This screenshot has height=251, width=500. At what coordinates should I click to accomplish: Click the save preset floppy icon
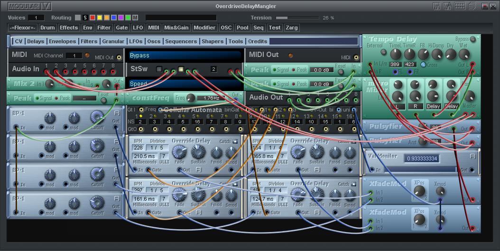436,6
